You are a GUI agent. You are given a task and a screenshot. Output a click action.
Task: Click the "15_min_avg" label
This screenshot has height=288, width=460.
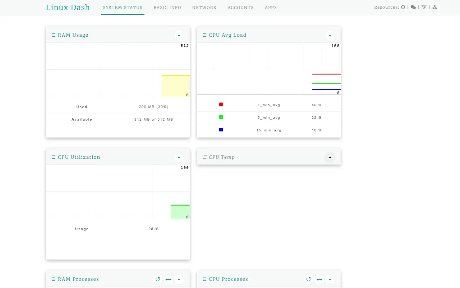pos(269,130)
